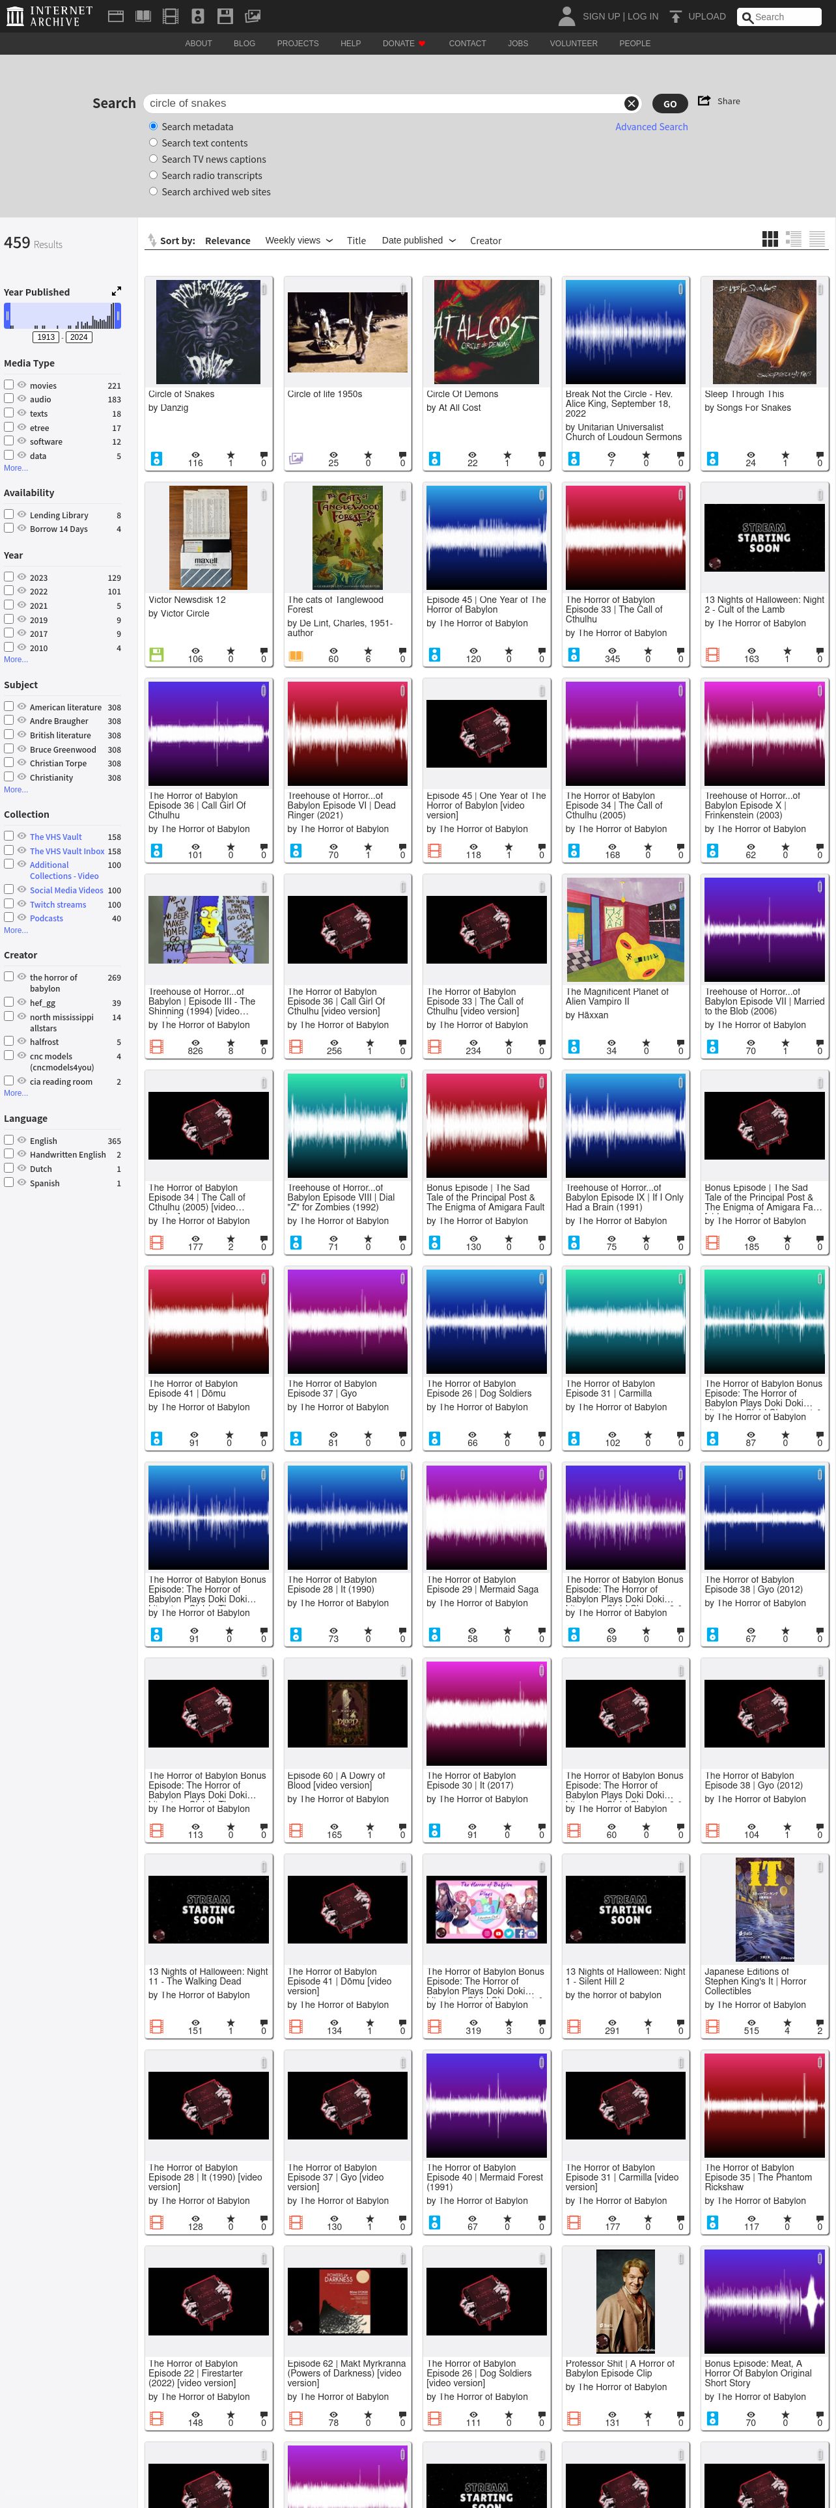Image resolution: width=836 pixels, height=2508 pixels.
Task: Open PROJECTS in the navigation bar
Action: (298, 44)
